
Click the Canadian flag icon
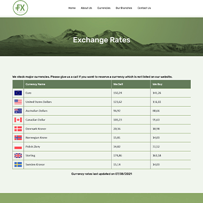coord(18,120)
